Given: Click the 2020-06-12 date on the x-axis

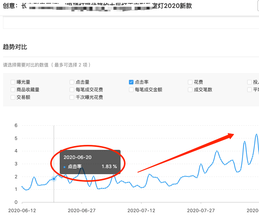Looking at the screenshot, I should 21,210.
